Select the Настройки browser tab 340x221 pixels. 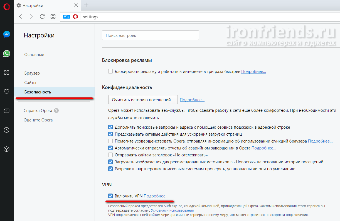pyautogui.click(x=47, y=5)
